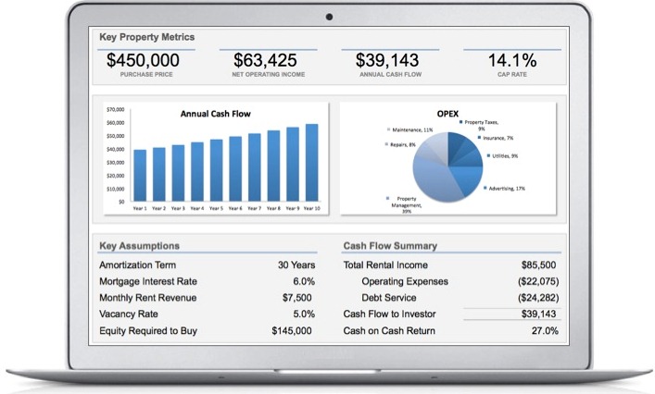655x394 pixels.
Task: Click the Year 9 bar in the chart
Action: click(293, 165)
